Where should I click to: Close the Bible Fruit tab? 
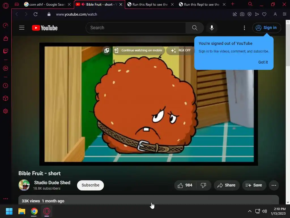coord(121,5)
